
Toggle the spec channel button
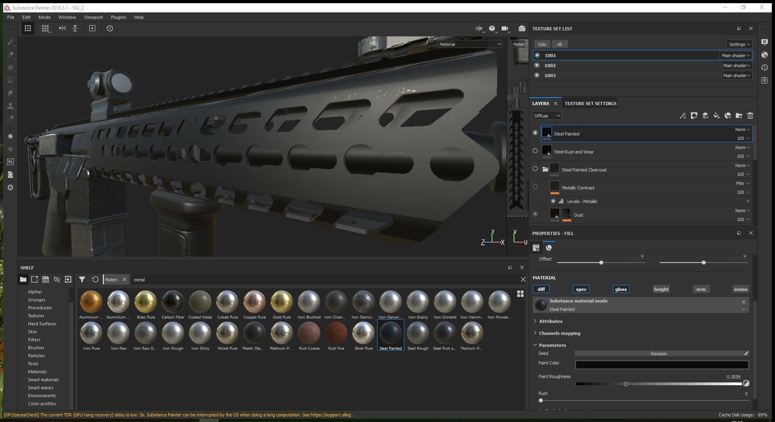[581, 289]
